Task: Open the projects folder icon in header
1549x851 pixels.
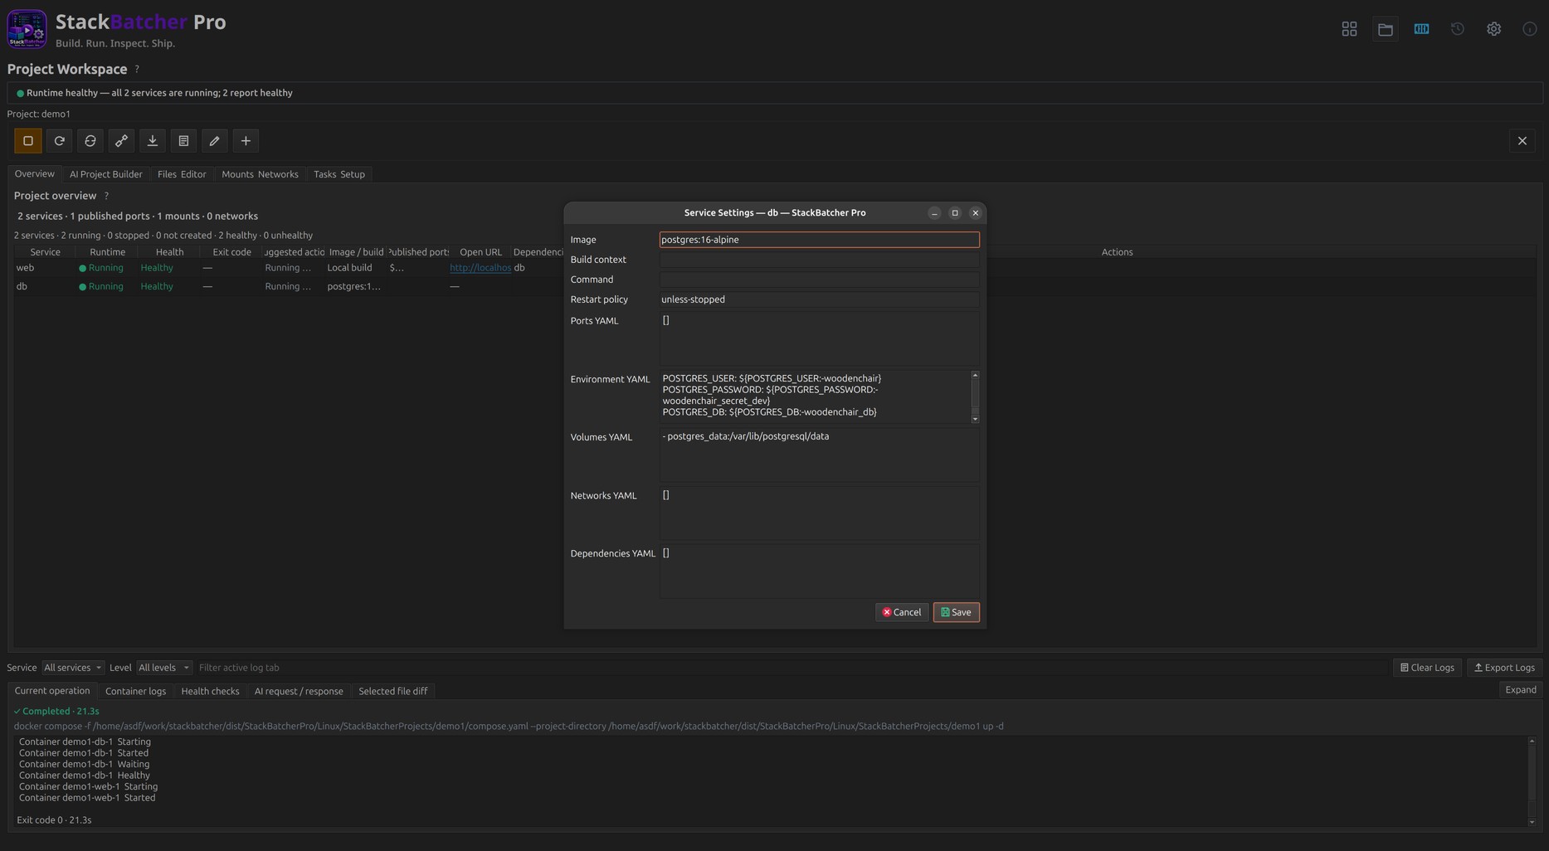Action: [1386, 29]
